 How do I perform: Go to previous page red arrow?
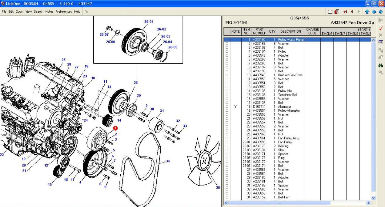click(352, 12)
